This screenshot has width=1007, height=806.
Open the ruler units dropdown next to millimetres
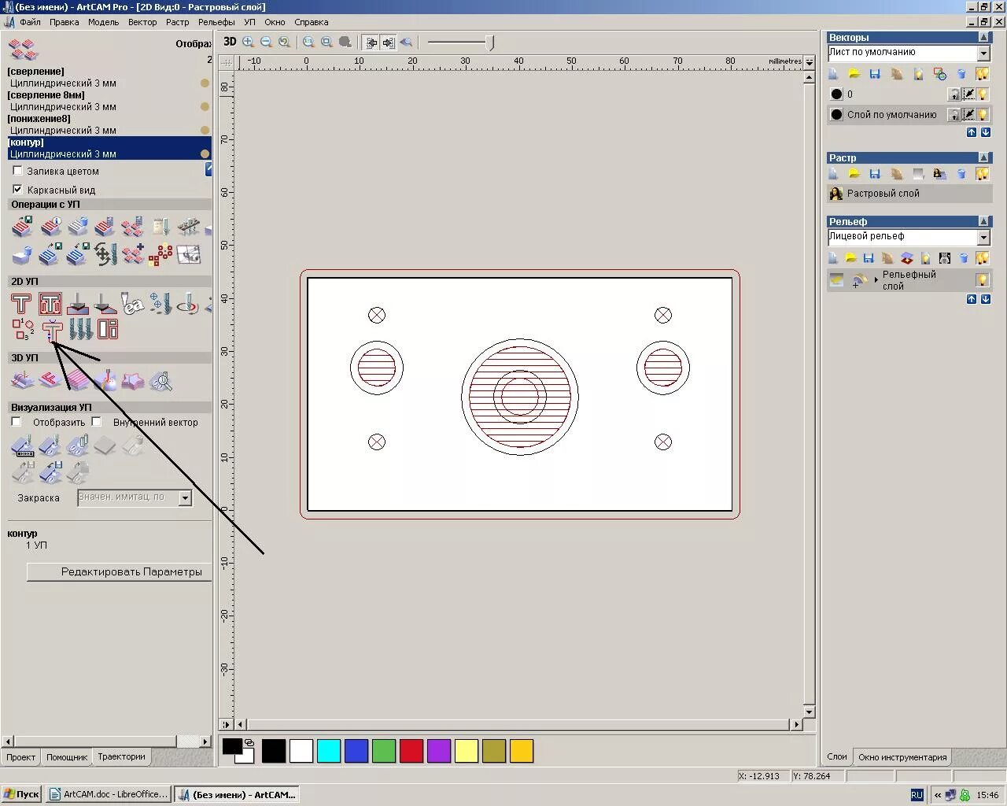pyautogui.click(x=809, y=61)
